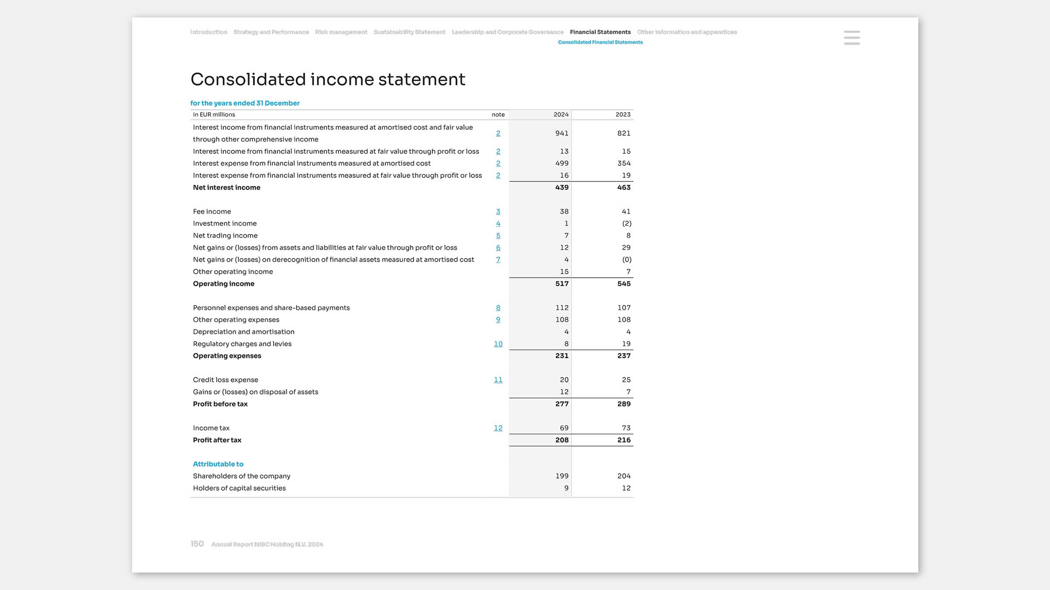The width and height of the screenshot is (1050, 590).
Task: Open Leadership and Corporate Governance tab
Action: tap(507, 32)
